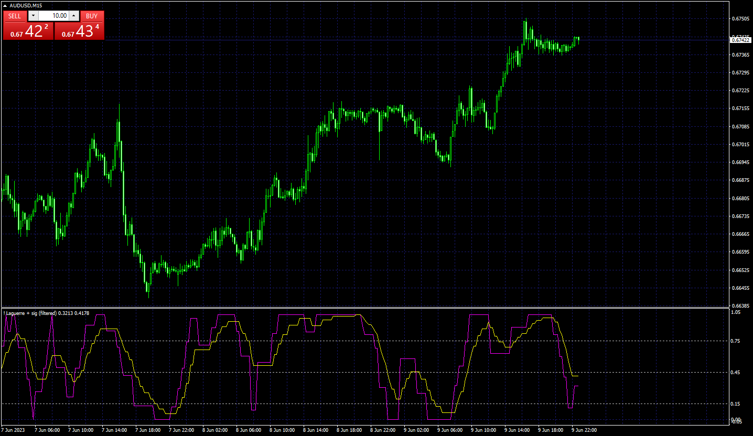Click the 8 Jun 06:00 time label
This screenshot has height=436, width=753.
coord(249,430)
